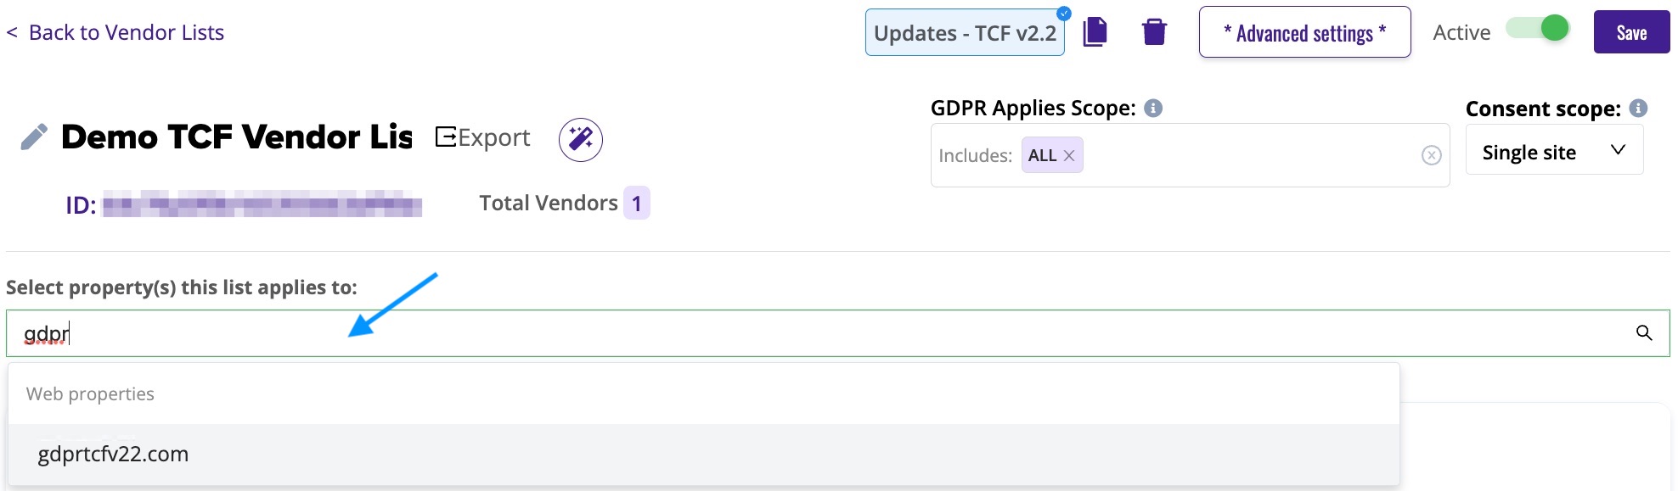Click the search magnifier icon
Screen dimensions: 1678x491
[1644, 333]
